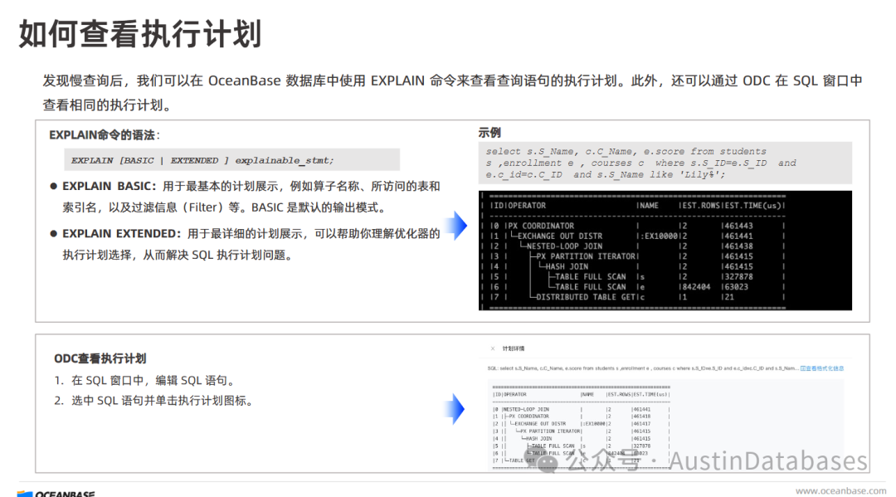Click the estimated rows value 842404 in the terminal

(x=696, y=287)
